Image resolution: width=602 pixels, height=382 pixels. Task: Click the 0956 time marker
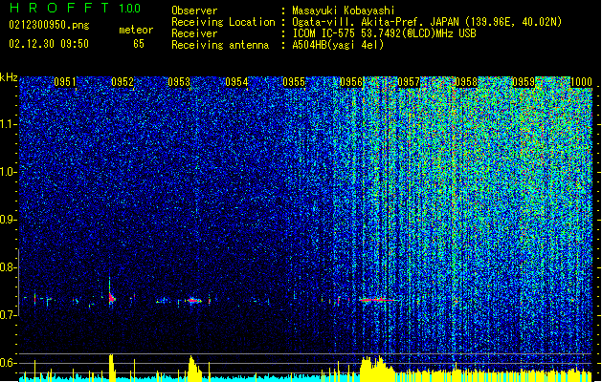[351, 82]
